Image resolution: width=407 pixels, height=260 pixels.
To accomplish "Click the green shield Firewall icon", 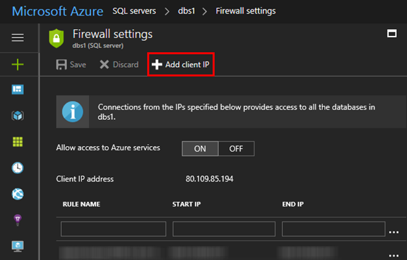I will pos(56,39).
